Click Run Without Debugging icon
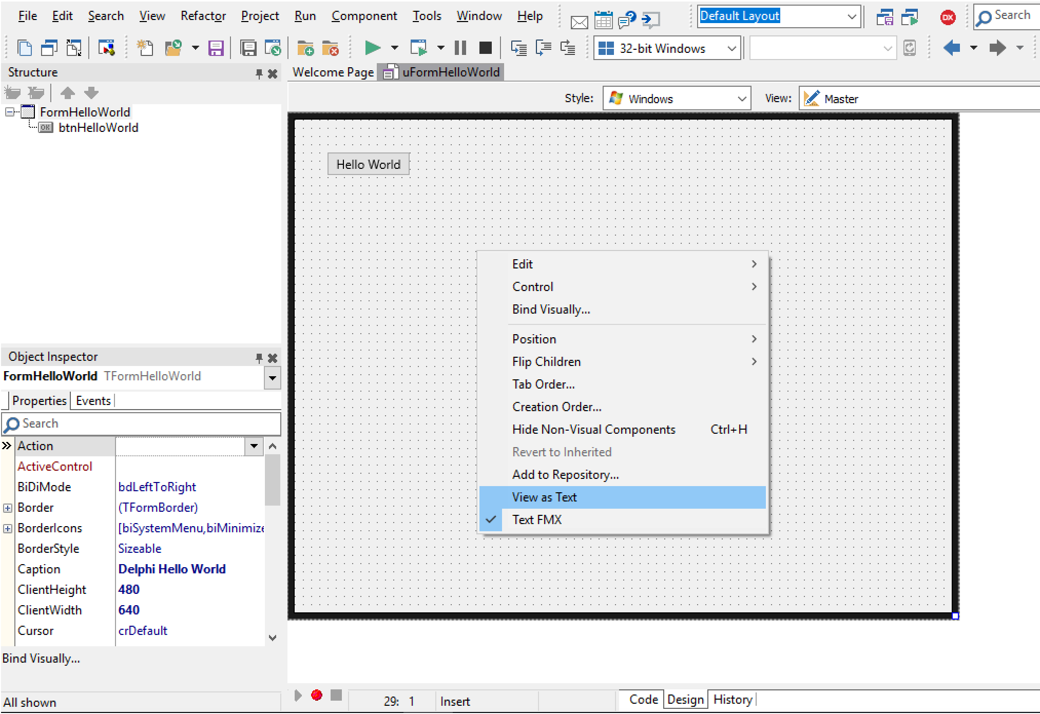1040x714 pixels. (x=418, y=48)
